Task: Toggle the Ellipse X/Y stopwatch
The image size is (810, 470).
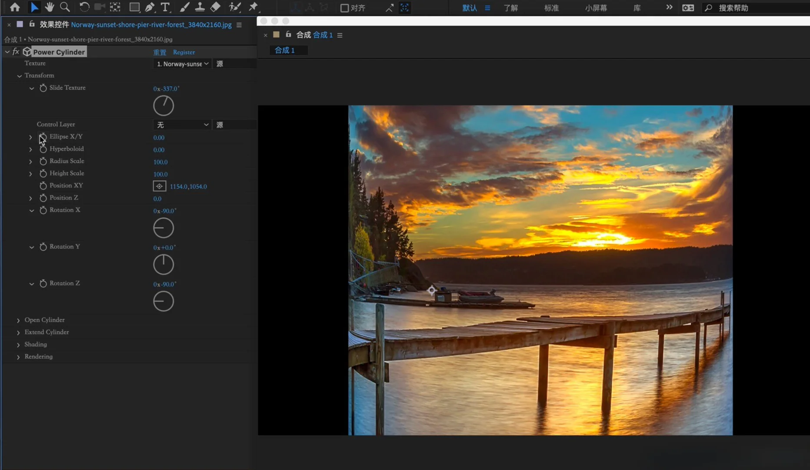Action: (43, 137)
